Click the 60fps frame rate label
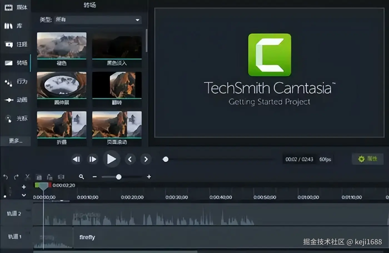The height and width of the screenshot is (253, 389). 325,159
